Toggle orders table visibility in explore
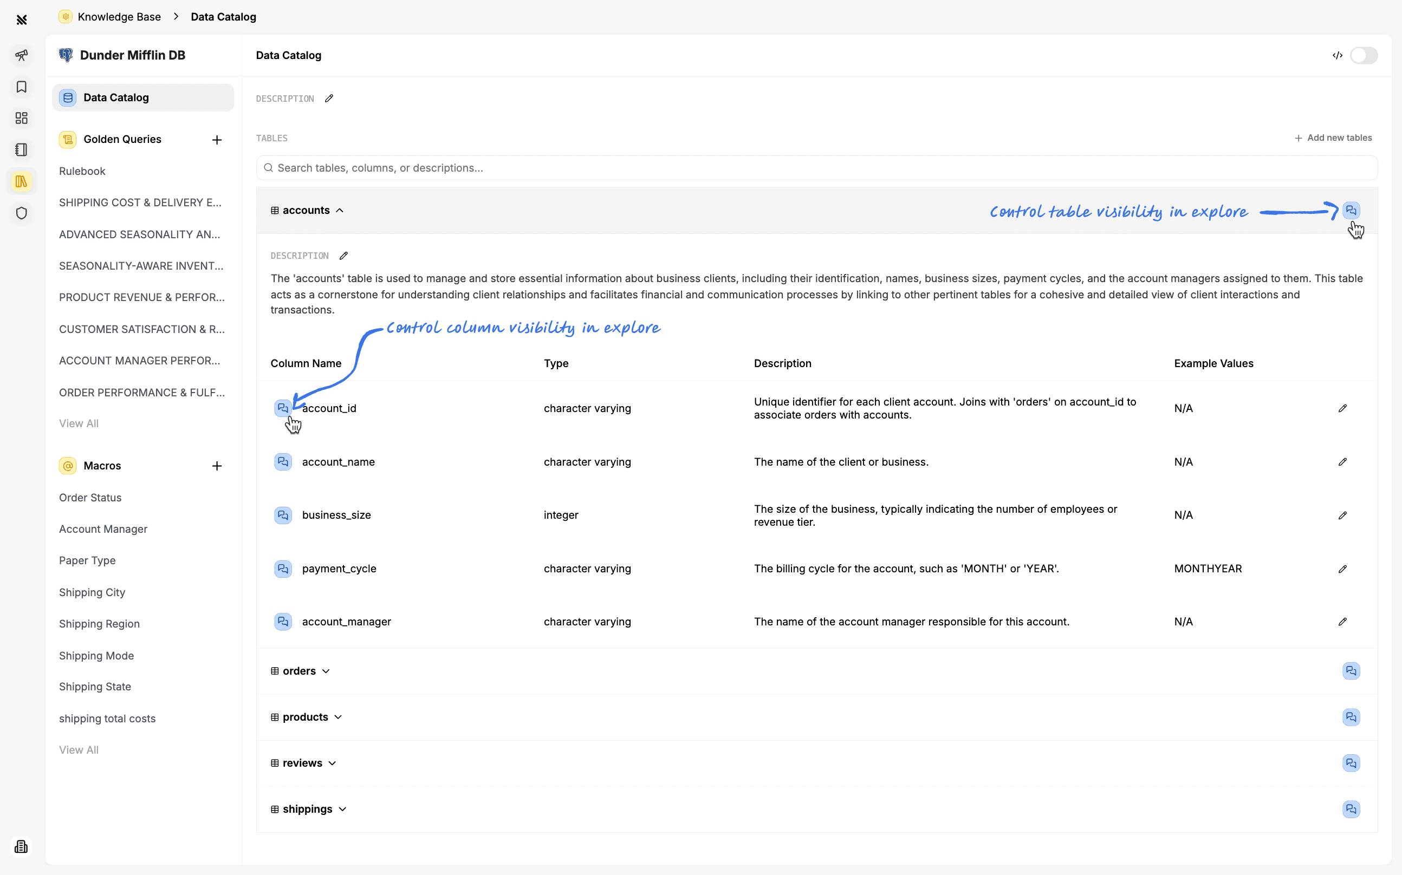Image resolution: width=1402 pixels, height=875 pixels. click(x=1351, y=671)
